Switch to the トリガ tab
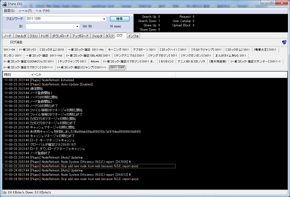Image resolution: width=290 pixels, height=197 pixels. click(45, 36)
